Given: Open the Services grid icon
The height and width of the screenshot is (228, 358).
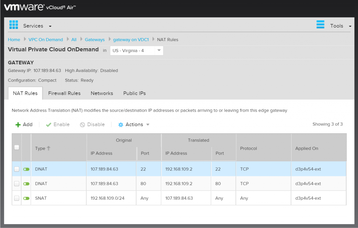Looking at the screenshot, I should click(14, 25).
